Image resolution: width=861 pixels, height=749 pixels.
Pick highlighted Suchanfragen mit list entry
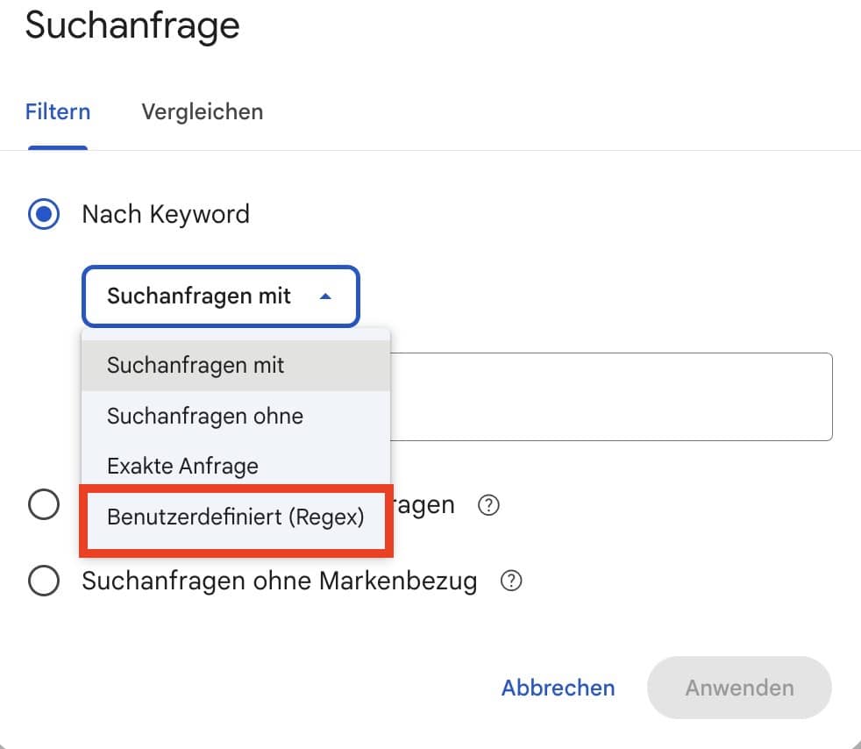(236, 366)
